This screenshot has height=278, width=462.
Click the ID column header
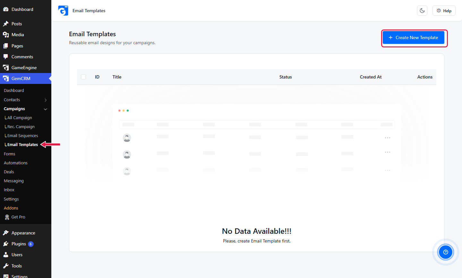(x=97, y=77)
